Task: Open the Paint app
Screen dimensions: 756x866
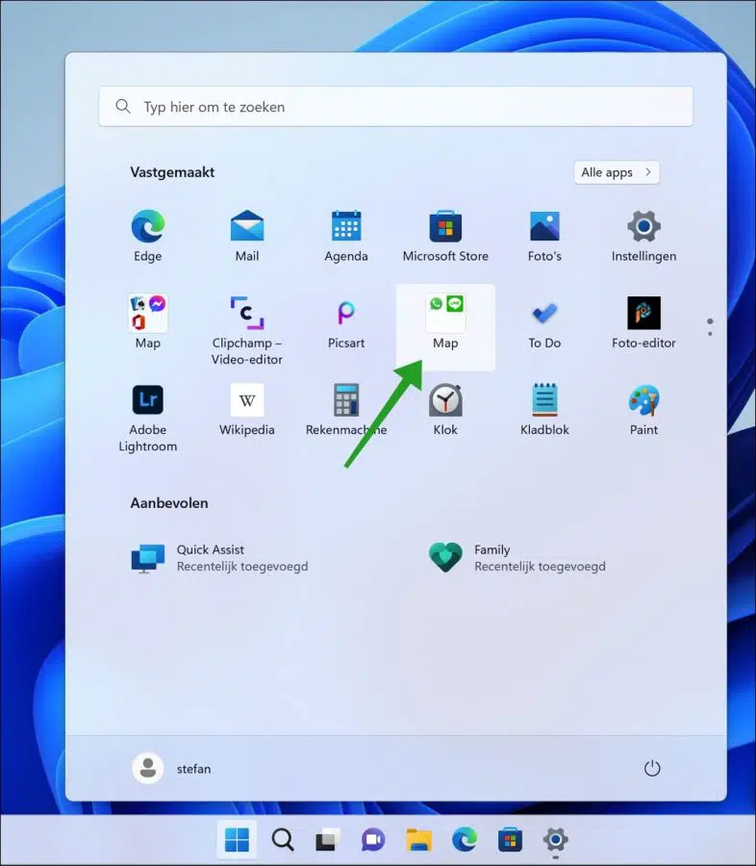Action: pos(643,409)
